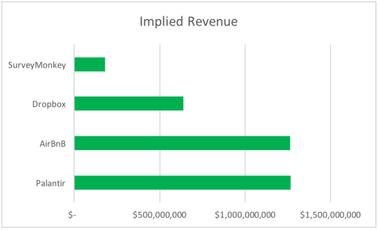Click the $- axis value

click(72, 214)
